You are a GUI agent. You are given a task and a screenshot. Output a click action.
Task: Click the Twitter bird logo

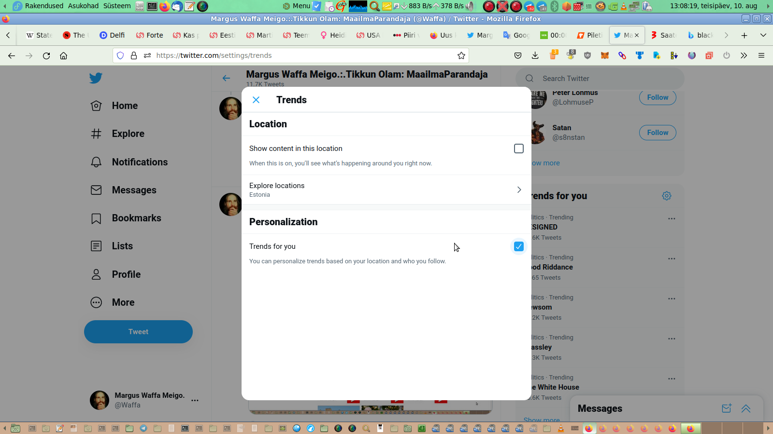pyautogui.click(x=96, y=78)
